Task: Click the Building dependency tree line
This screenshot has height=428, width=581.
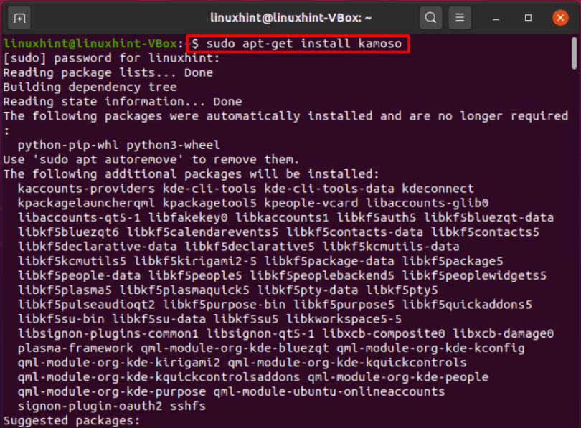Action: click(88, 87)
